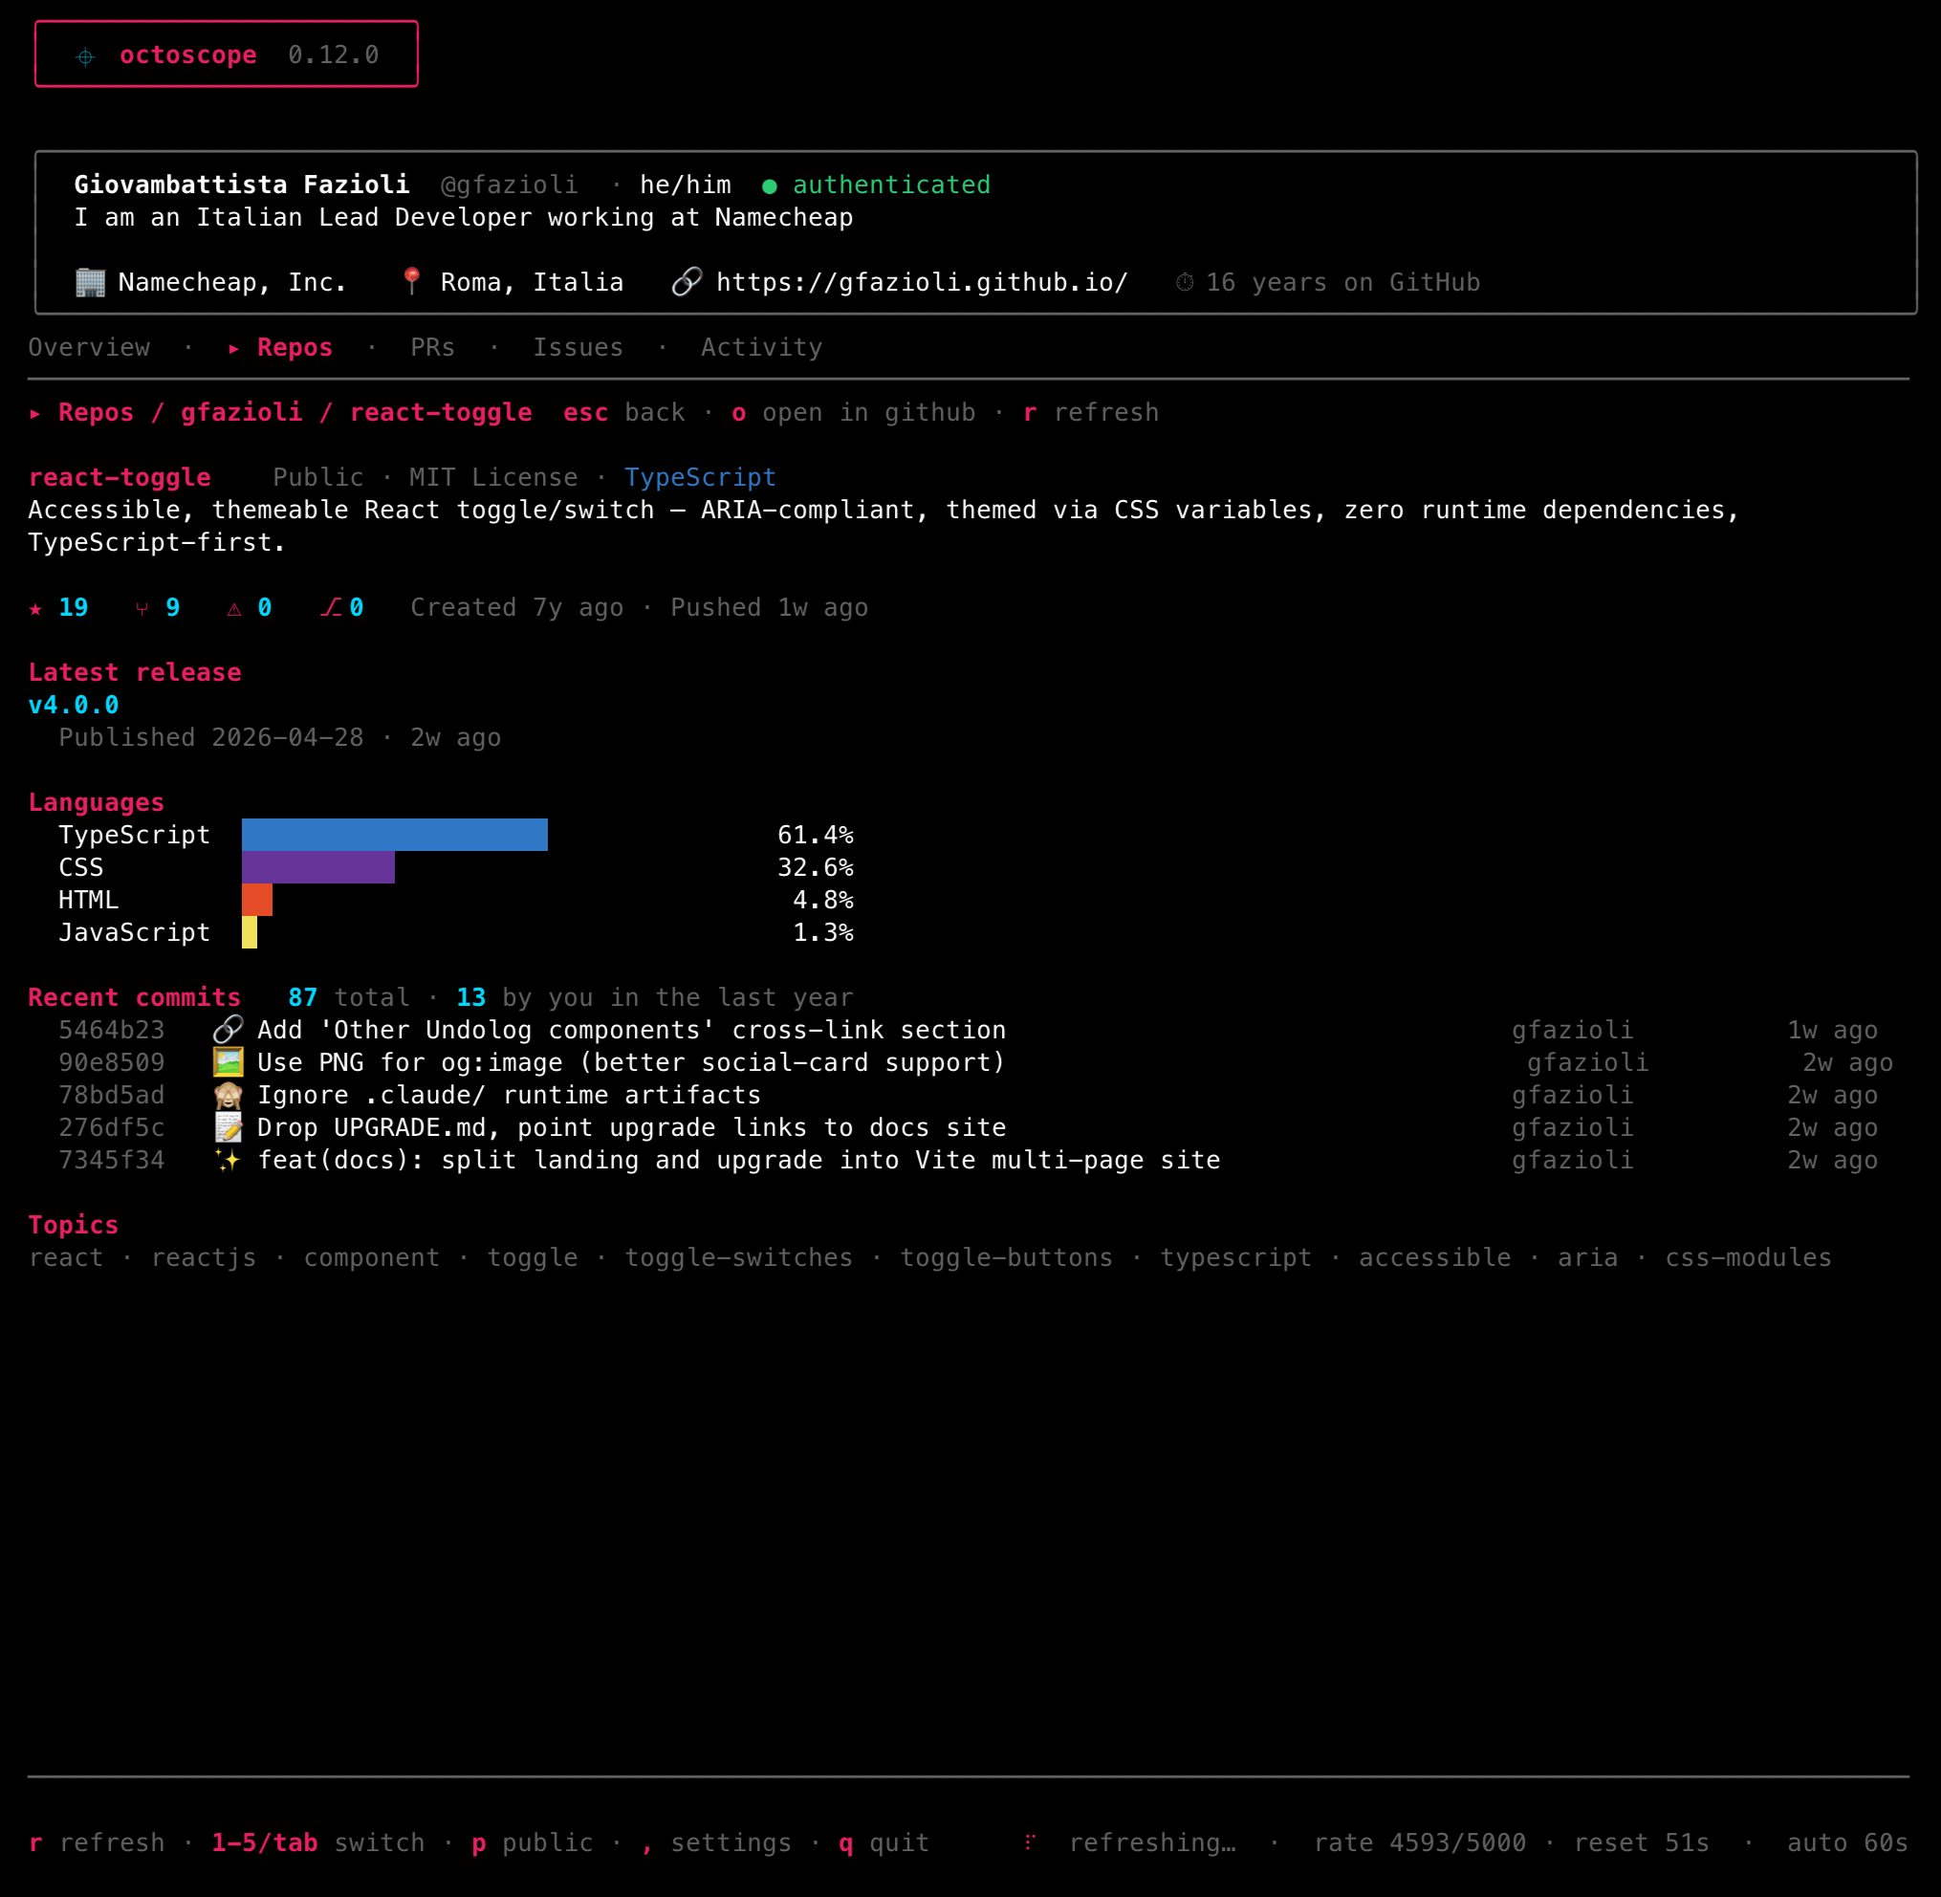Click open in github shortcut

coord(854,412)
